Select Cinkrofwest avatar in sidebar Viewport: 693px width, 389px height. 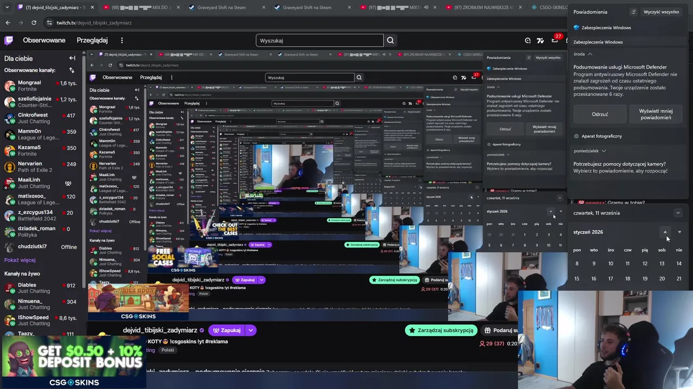pos(10,118)
